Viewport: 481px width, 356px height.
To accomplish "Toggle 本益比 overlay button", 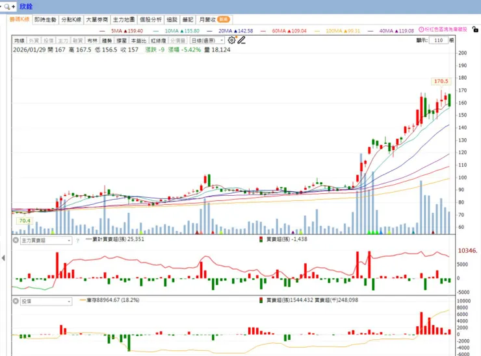I will tap(138, 40).
